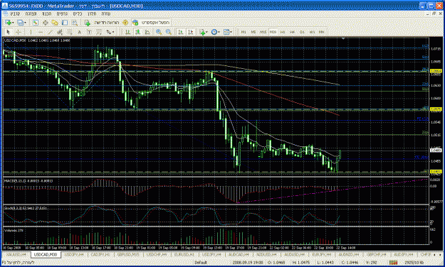This screenshot has height=267, width=445.
Task: Open the New Chart tool
Action: 8,23
